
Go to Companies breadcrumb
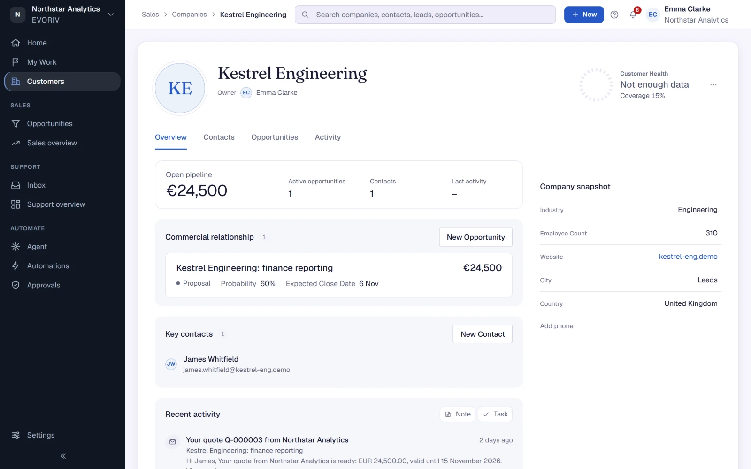tap(189, 15)
